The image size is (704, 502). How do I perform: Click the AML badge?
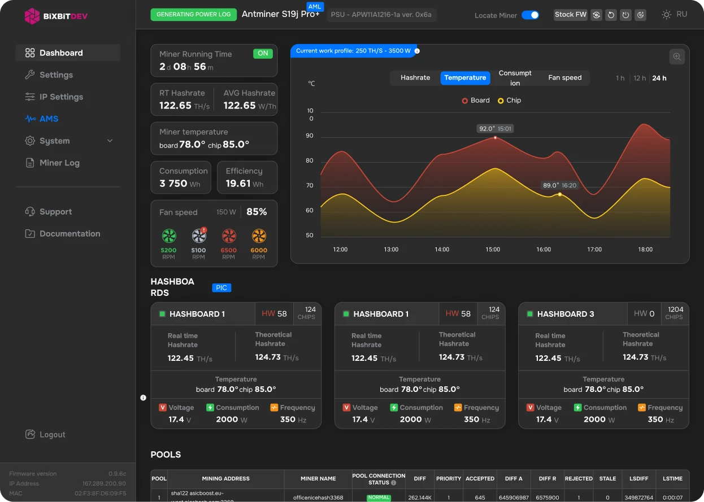coord(314,6)
